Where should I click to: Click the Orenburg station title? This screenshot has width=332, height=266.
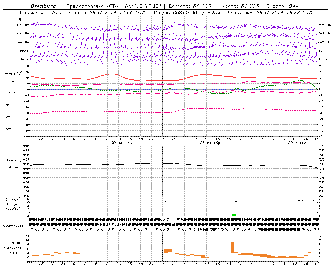43,6
